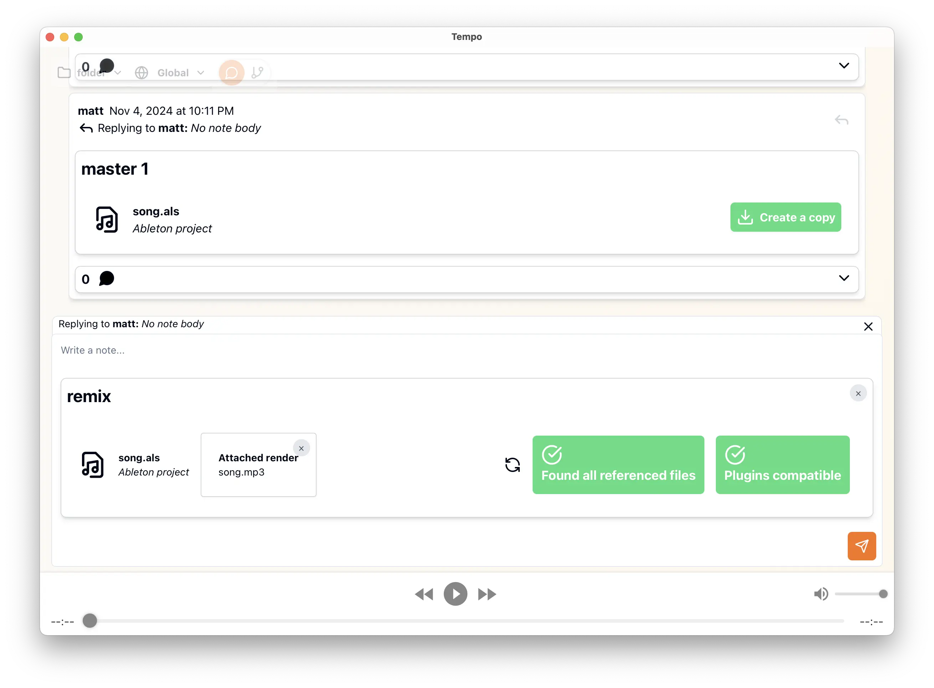This screenshot has height=688, width=934.
Task: Expand the top note's comments chevron
Action: (844, 66)
